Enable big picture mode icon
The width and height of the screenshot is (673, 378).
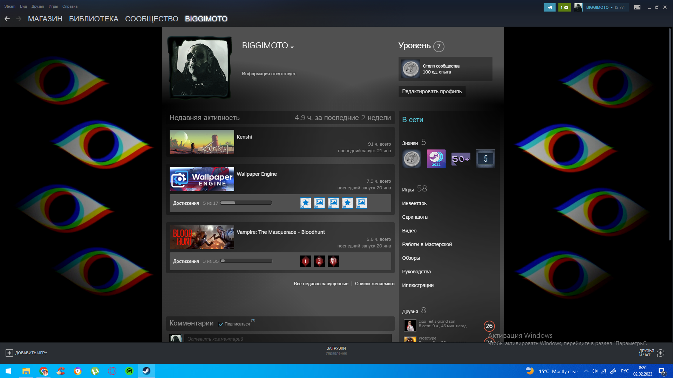tap(637, 7)
